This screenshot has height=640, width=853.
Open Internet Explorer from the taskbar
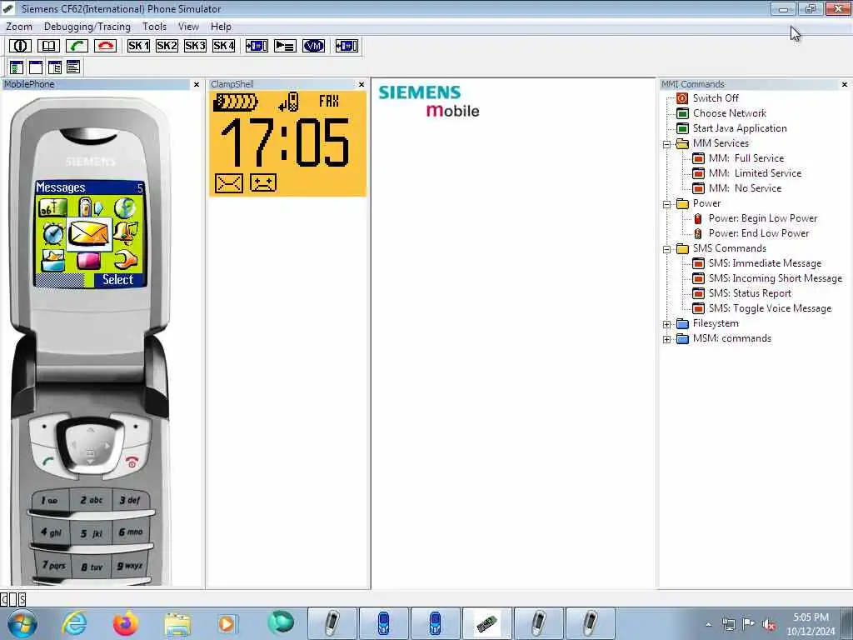point(74,623)
